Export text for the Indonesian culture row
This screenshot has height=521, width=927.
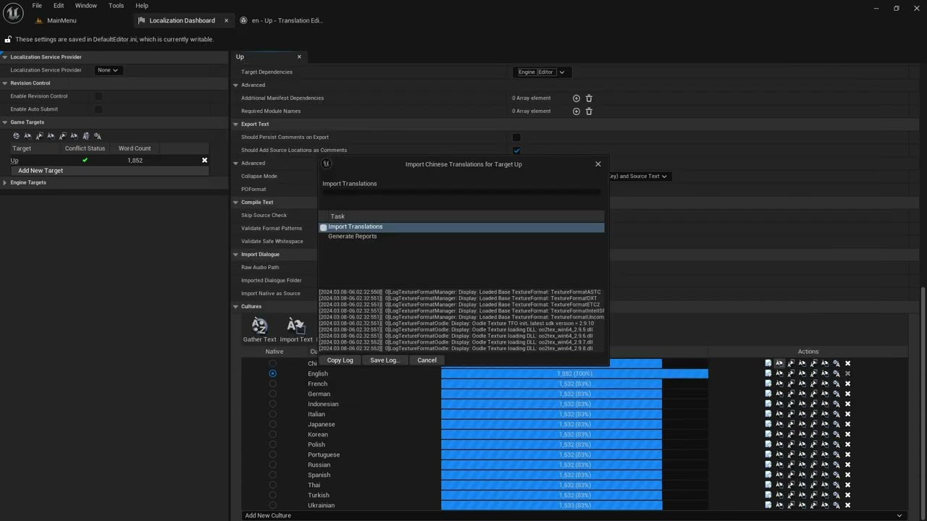(x=791, y=404)
